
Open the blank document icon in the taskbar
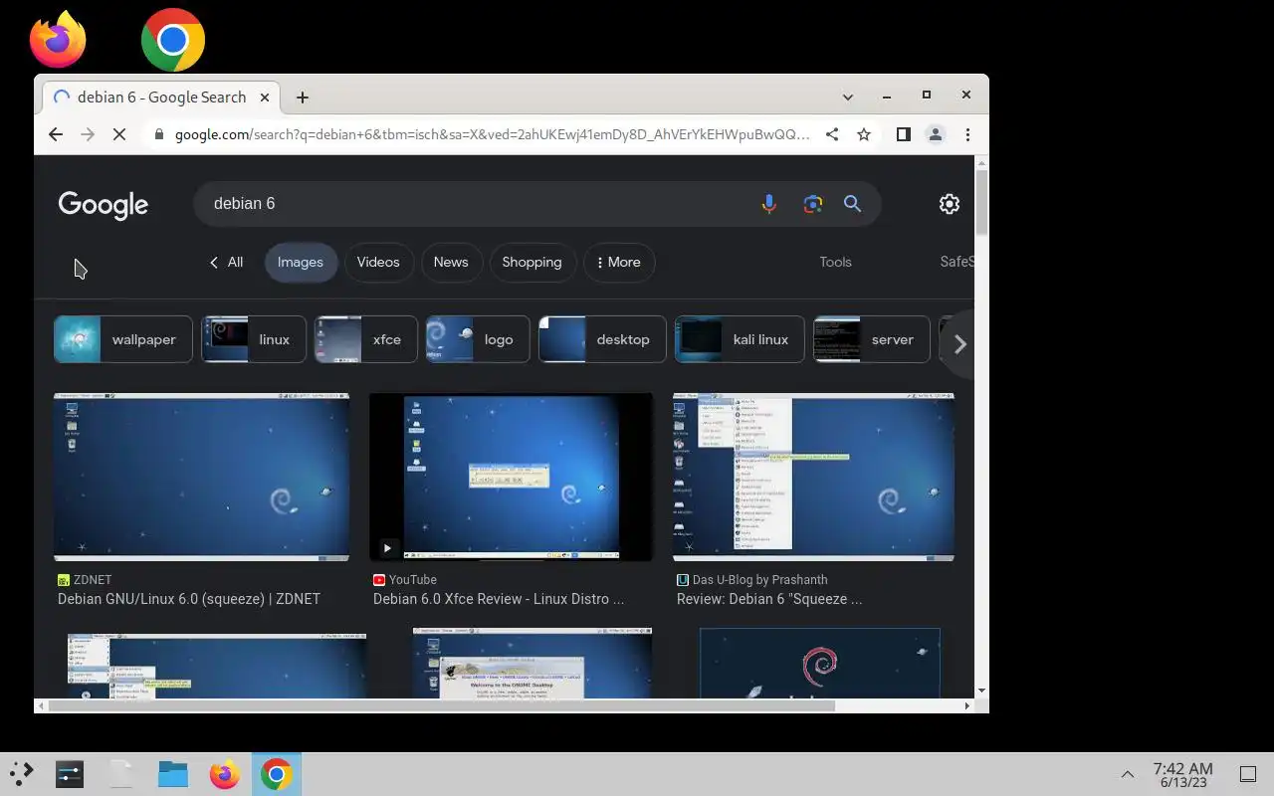click(x=121, y=774)
